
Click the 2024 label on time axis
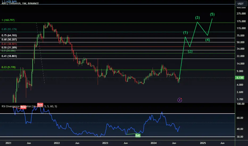[154, 143]
